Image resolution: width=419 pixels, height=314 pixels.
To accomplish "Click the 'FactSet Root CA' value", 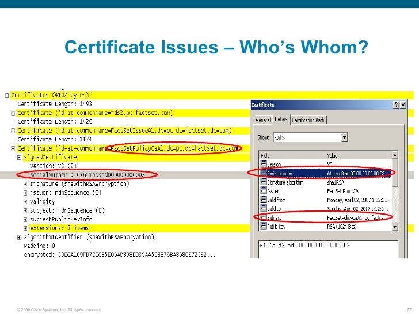I will 342,192.
